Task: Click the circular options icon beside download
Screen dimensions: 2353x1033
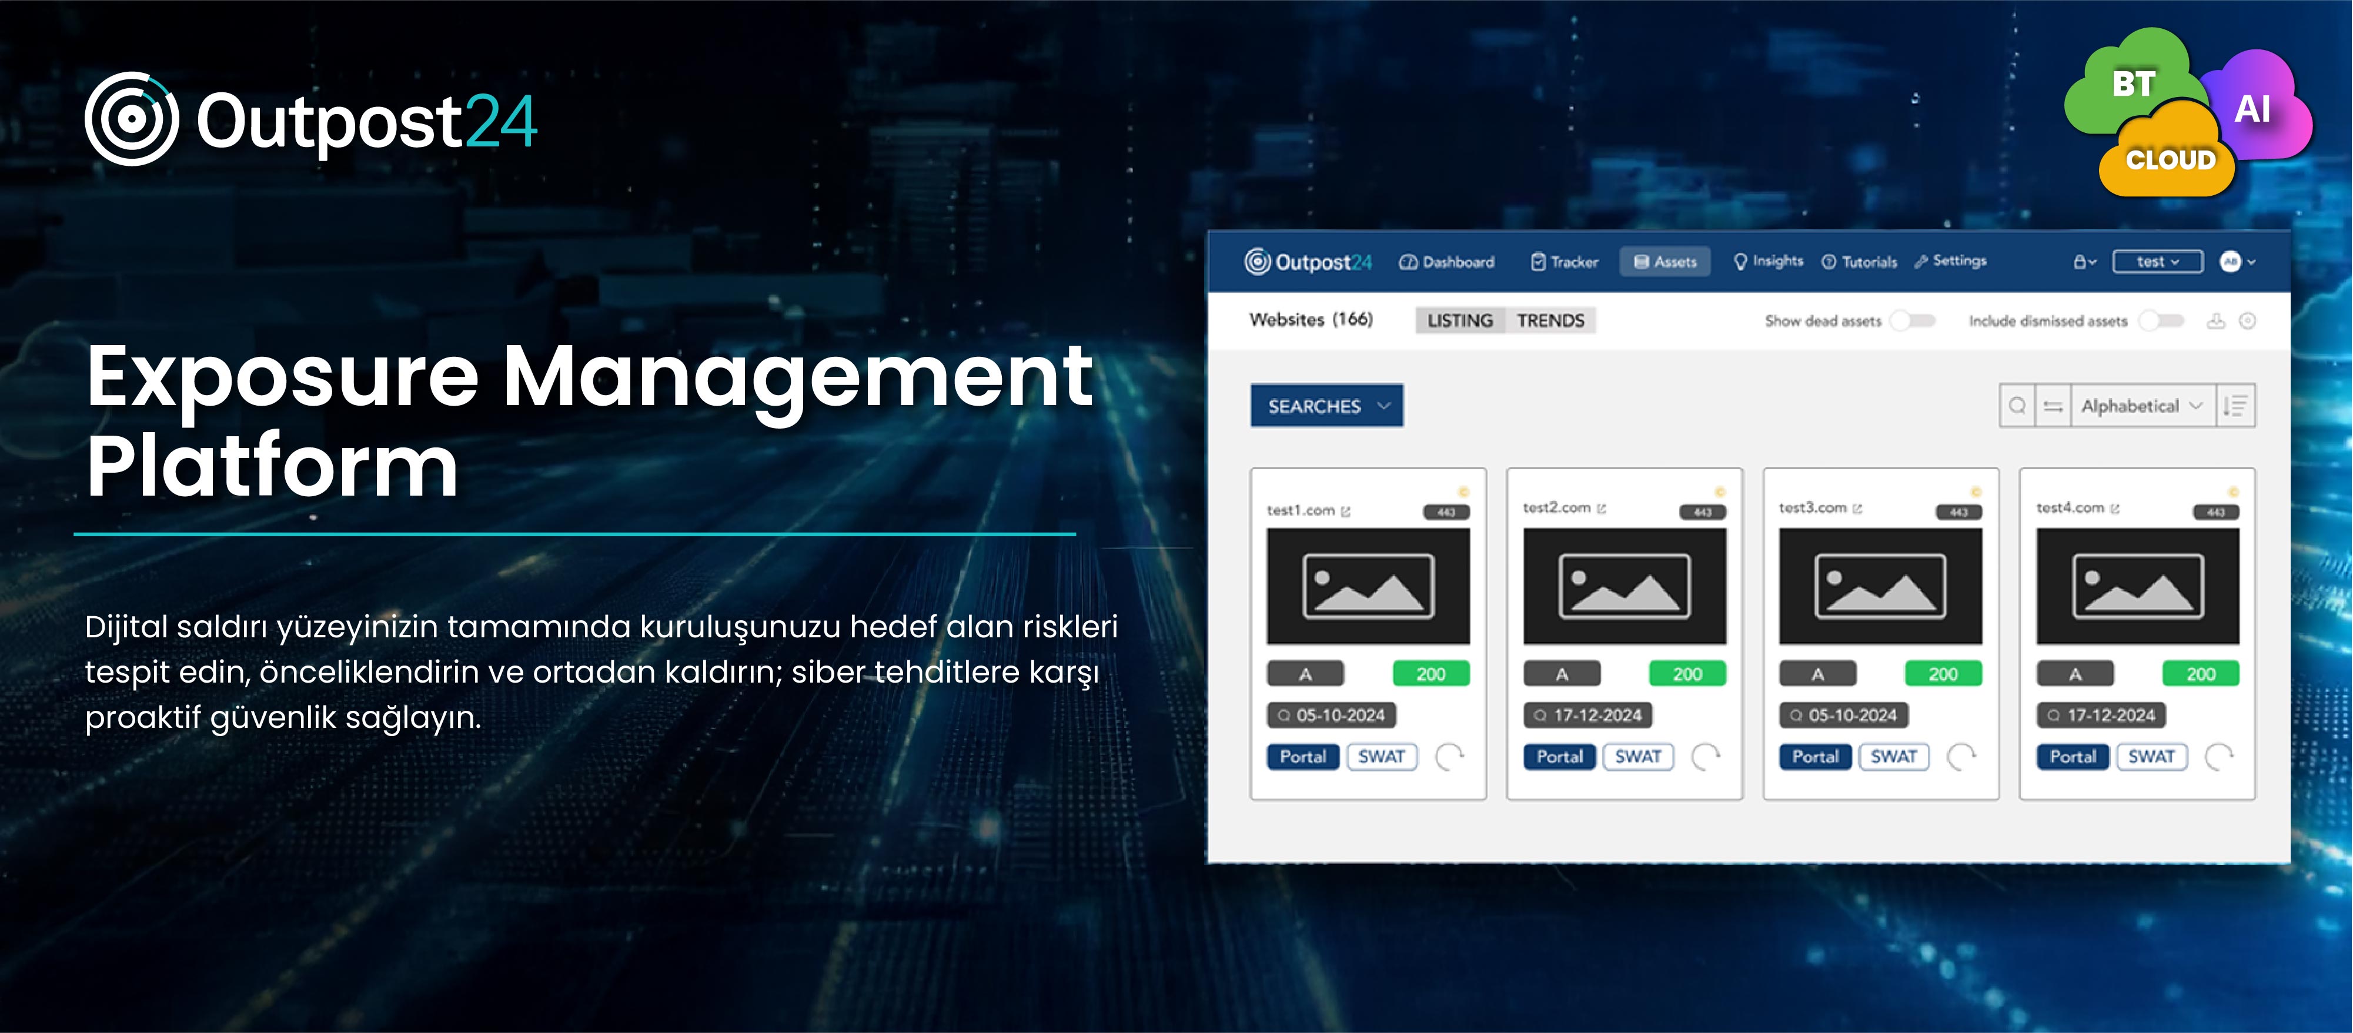Action: coord(2248,320)
